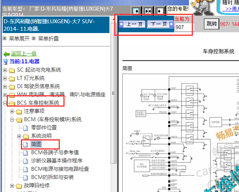Viewport: 239px width, 192px height.
Task: Expand the WW 雨刮器 folder node
Action: click(x=5, y=95)
